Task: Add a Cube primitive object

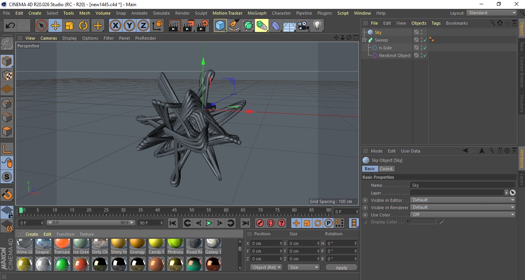Action: tap(220, 26)
